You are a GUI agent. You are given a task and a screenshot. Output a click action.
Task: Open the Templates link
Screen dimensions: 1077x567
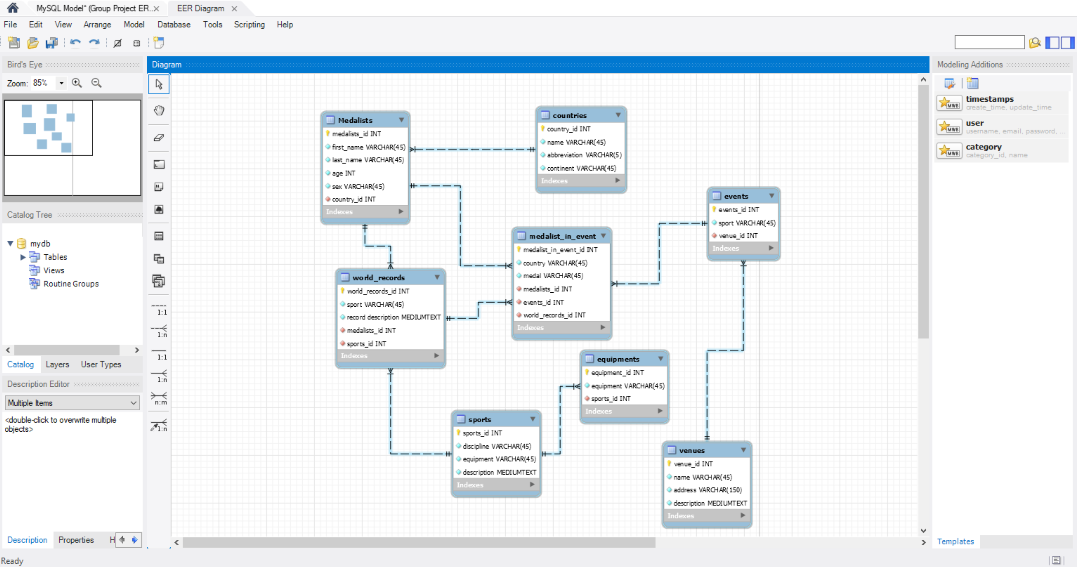coord(955,541)
